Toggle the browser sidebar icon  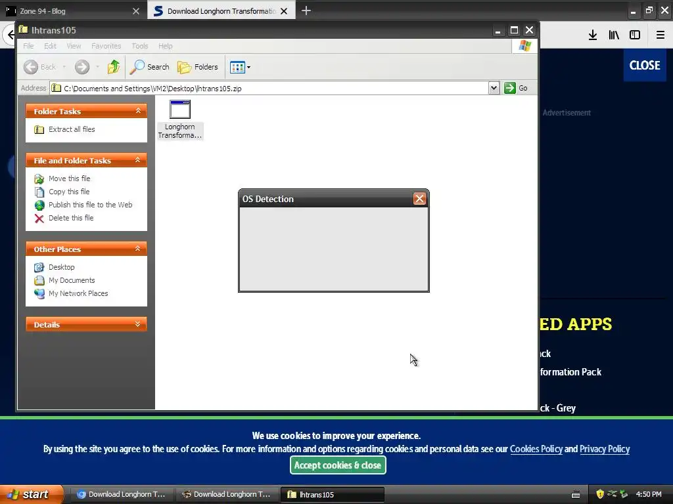[x=635, y=35]
